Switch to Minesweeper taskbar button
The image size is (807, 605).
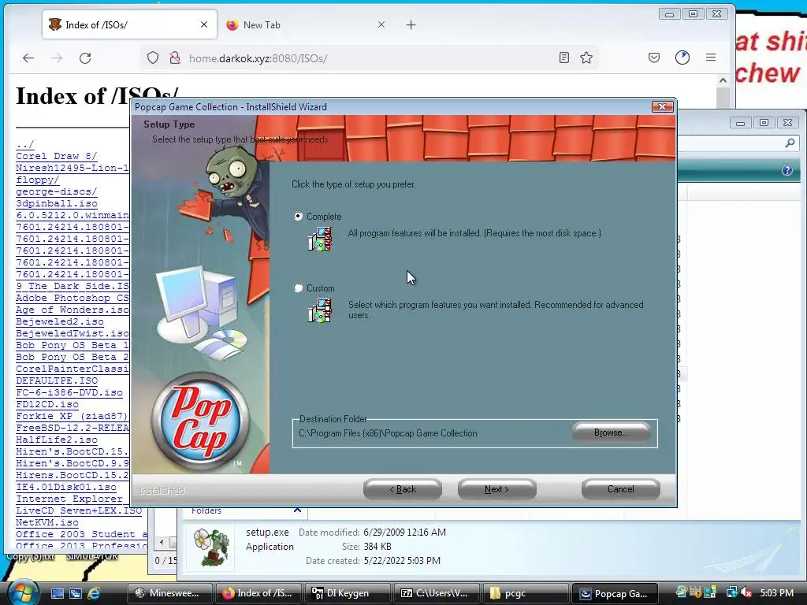[x=170, y=593]
